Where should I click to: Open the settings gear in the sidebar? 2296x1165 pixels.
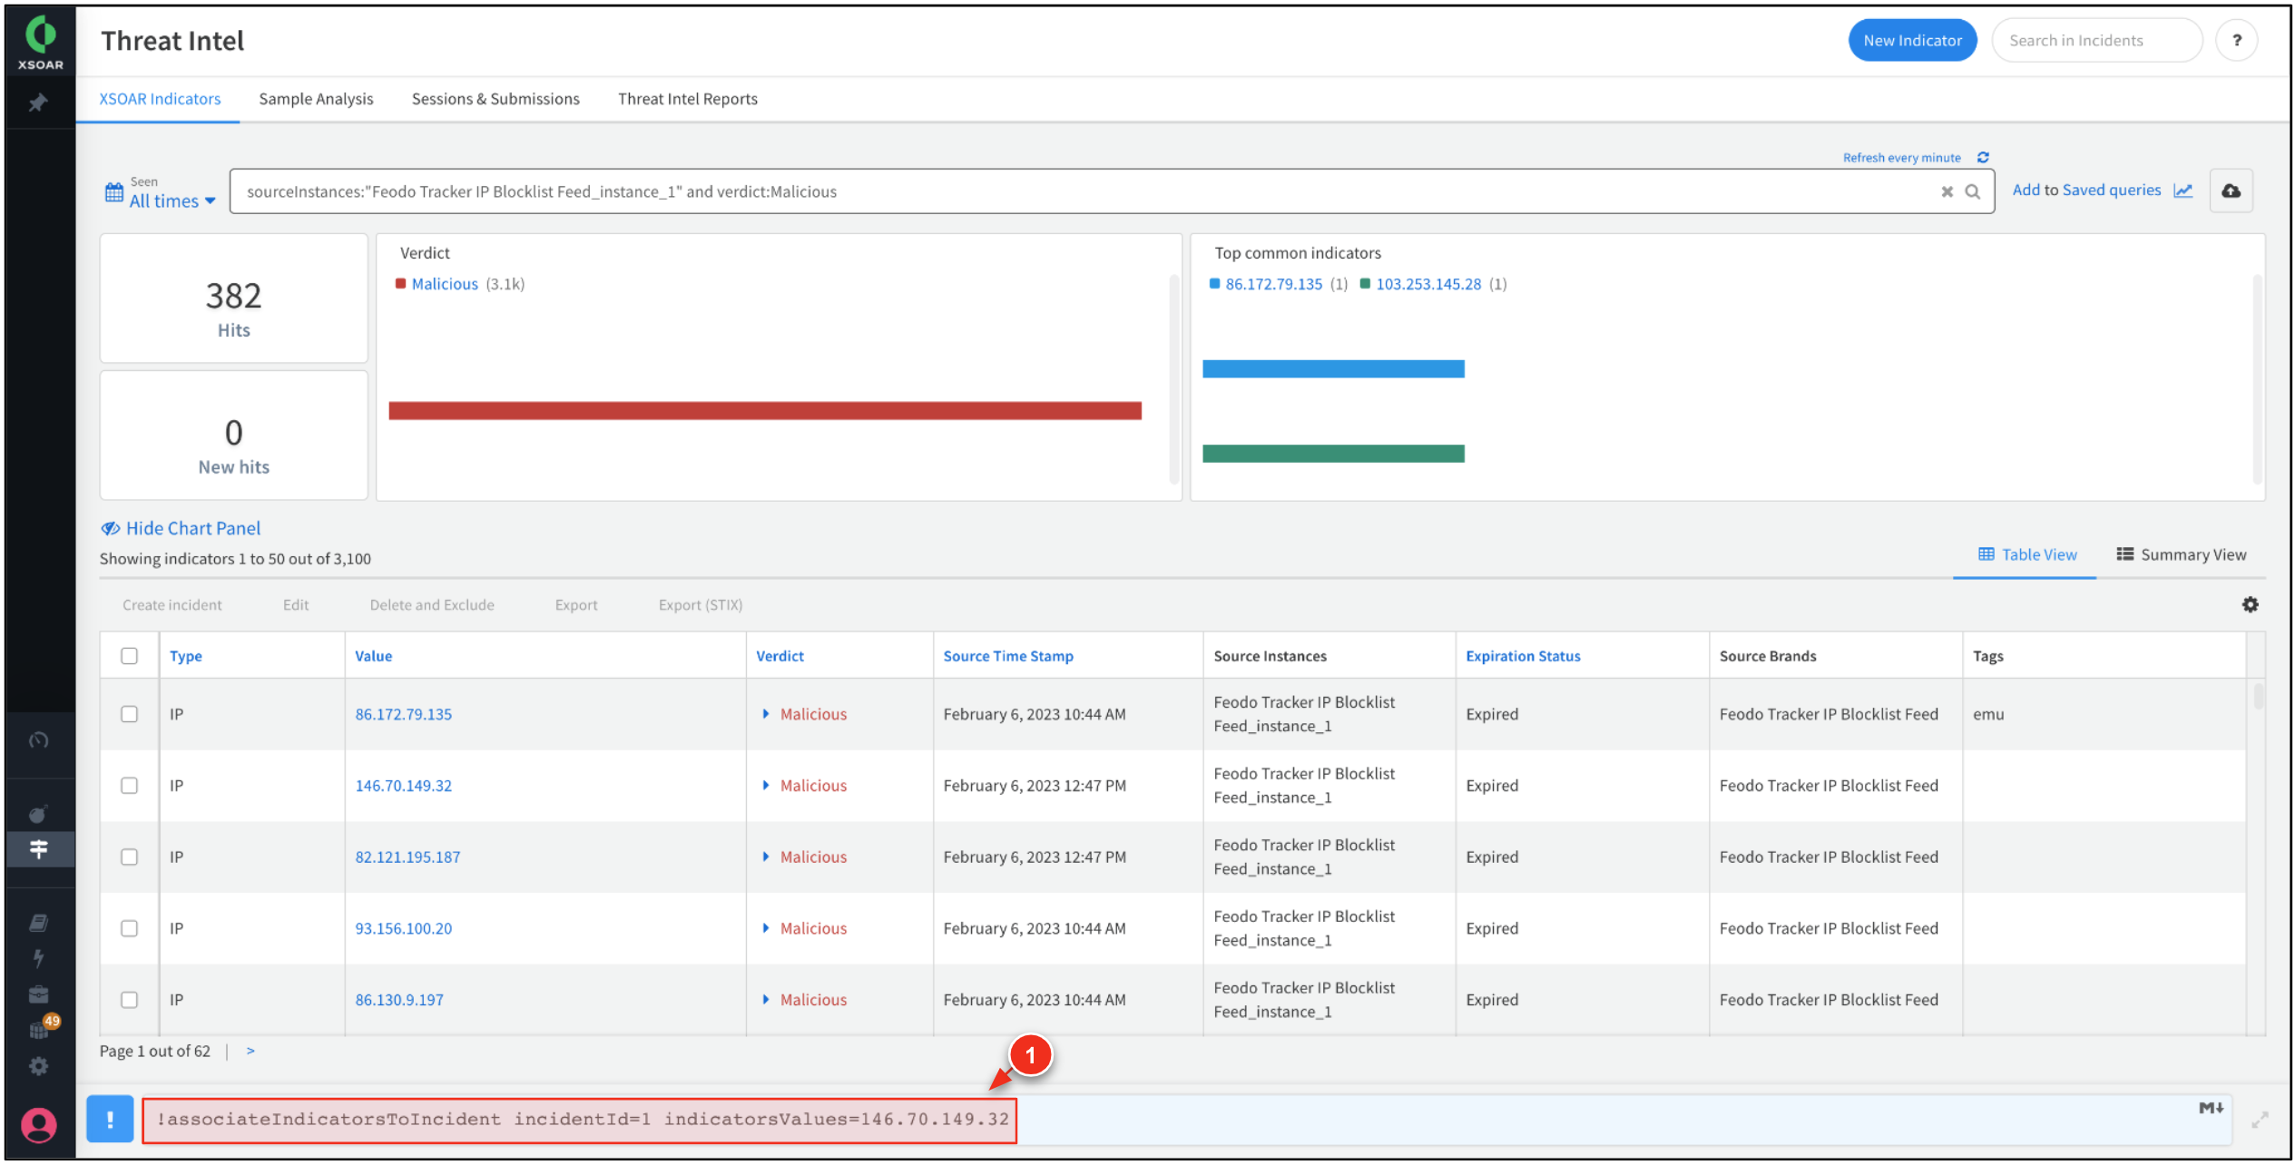click(38, 1066)
